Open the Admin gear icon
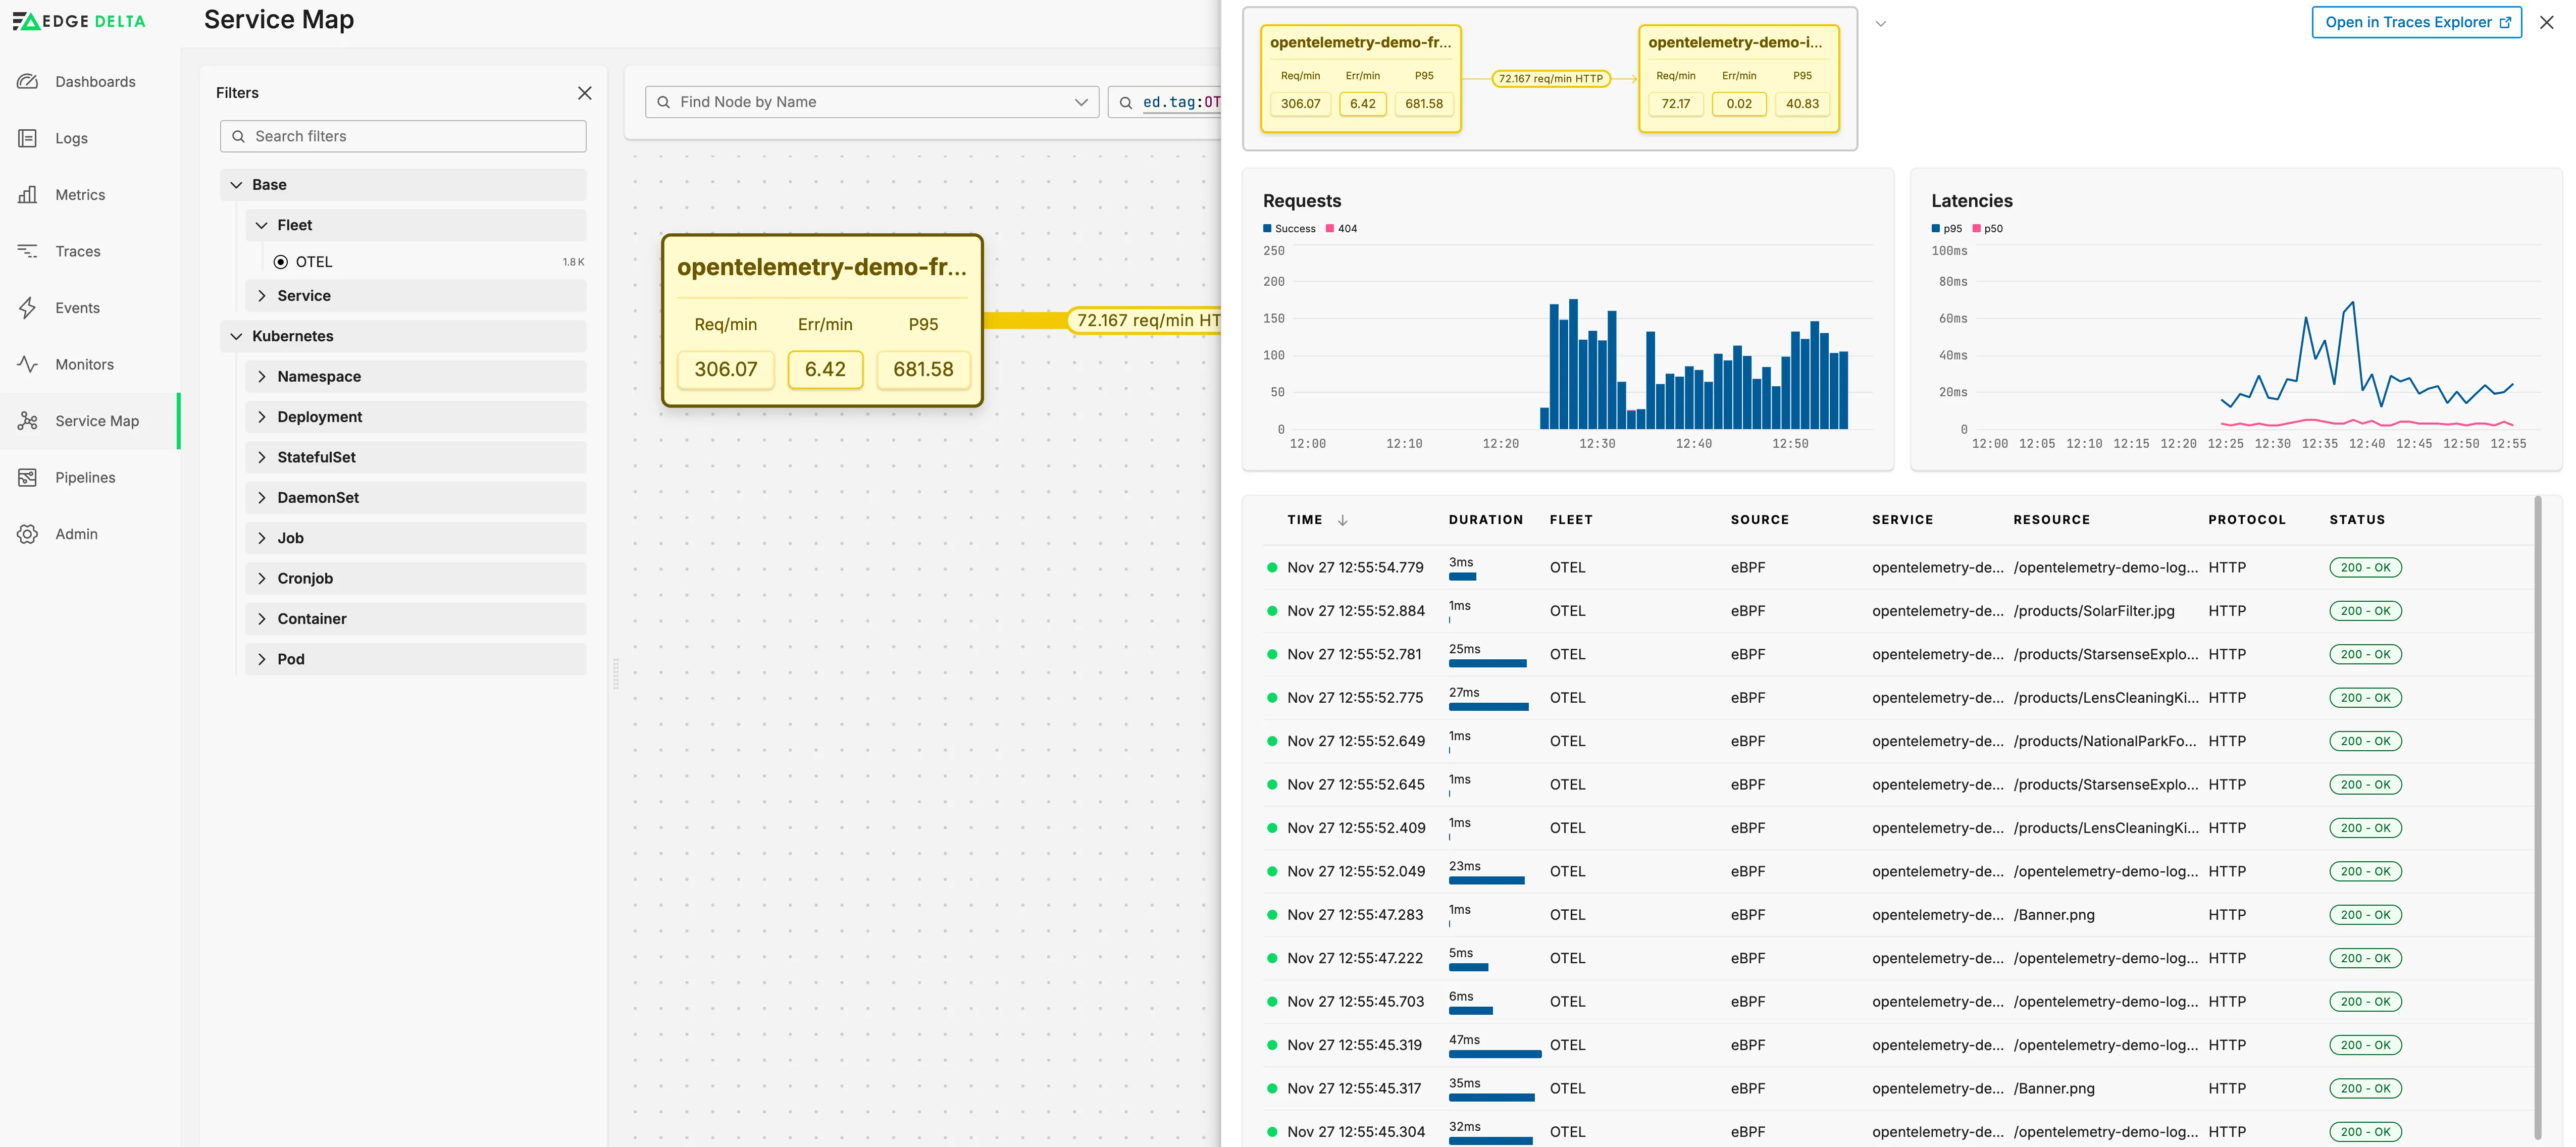 [x=28, y=534]
